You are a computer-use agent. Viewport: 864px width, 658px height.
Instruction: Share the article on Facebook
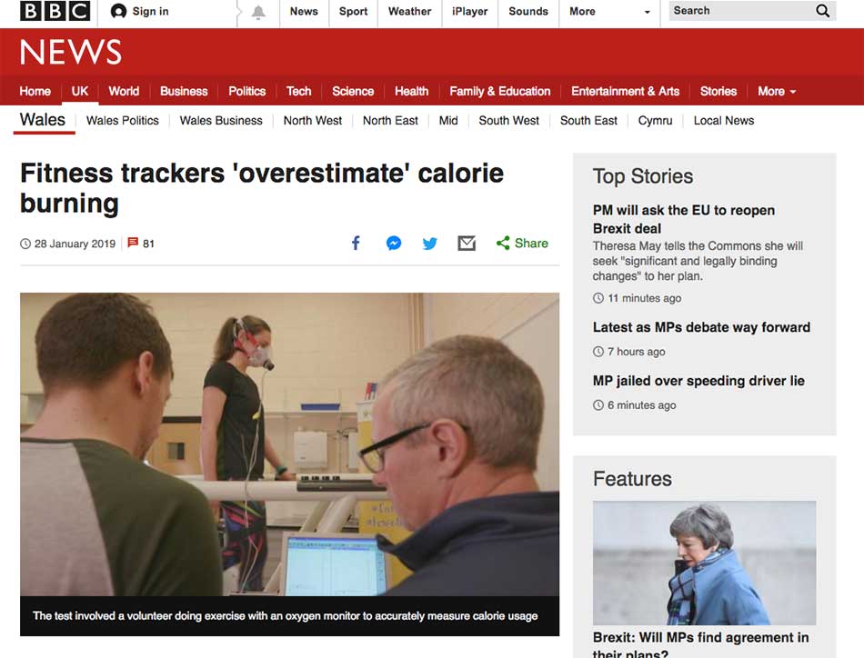tap(356, 243)
